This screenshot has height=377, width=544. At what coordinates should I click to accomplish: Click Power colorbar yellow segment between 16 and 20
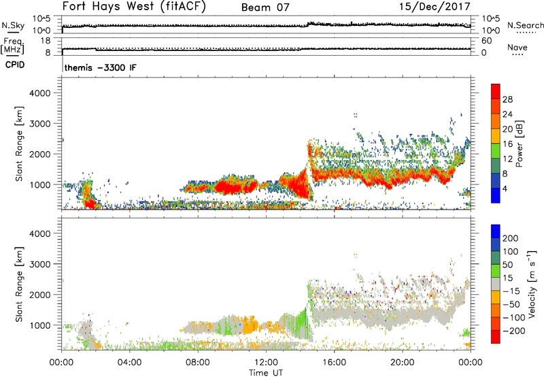click(496, 136)
